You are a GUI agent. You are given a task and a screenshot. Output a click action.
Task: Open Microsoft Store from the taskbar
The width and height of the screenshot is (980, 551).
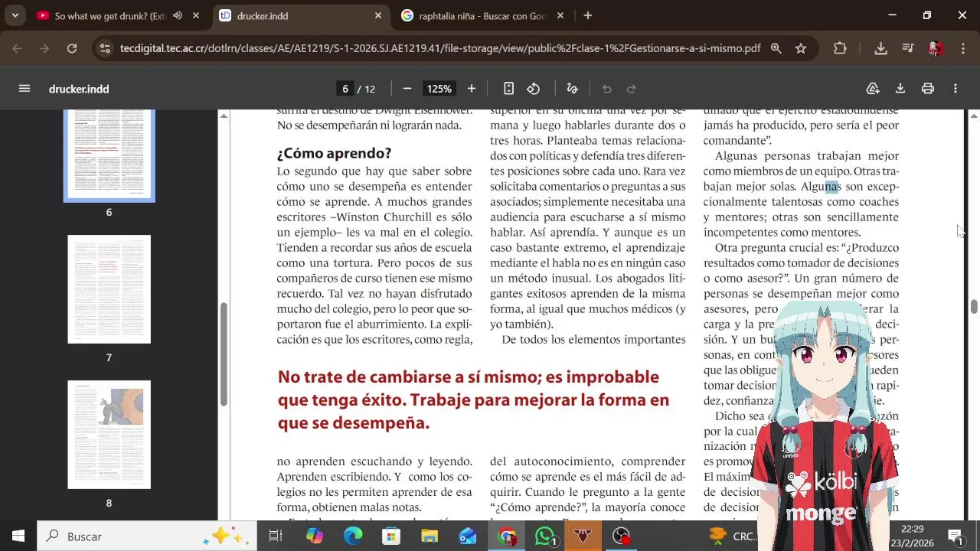(x=391, y=536)
